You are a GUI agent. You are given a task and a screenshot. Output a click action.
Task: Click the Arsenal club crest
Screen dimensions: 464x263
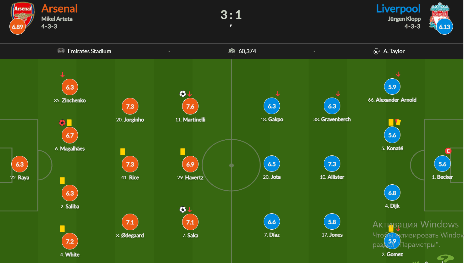pyautogui.click(x=23, y=14)
